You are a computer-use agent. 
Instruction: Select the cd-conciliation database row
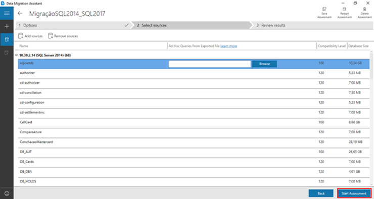pyautogui.click(x=194, y=93)
